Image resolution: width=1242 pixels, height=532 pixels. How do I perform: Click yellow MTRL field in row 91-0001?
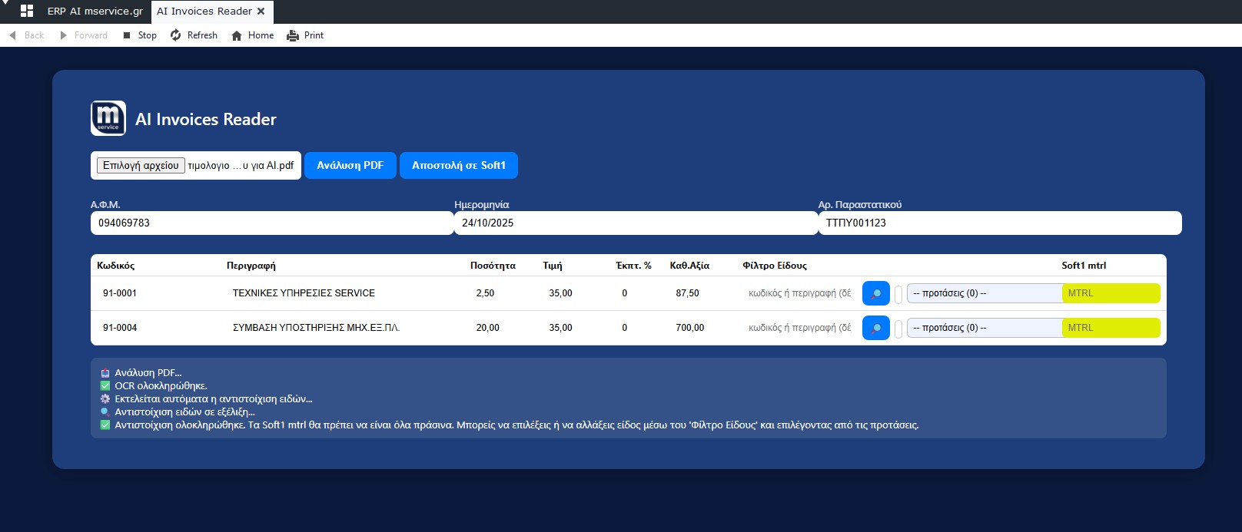click(1111, 293)
